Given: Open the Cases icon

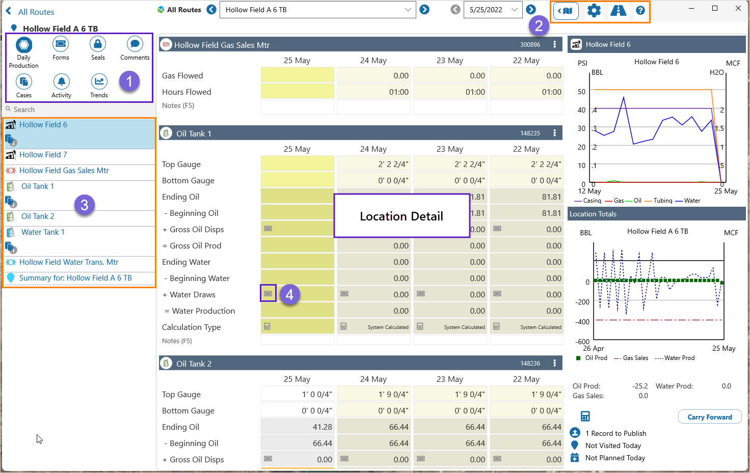Looking at the screenshot, I should tap(24, 82).
